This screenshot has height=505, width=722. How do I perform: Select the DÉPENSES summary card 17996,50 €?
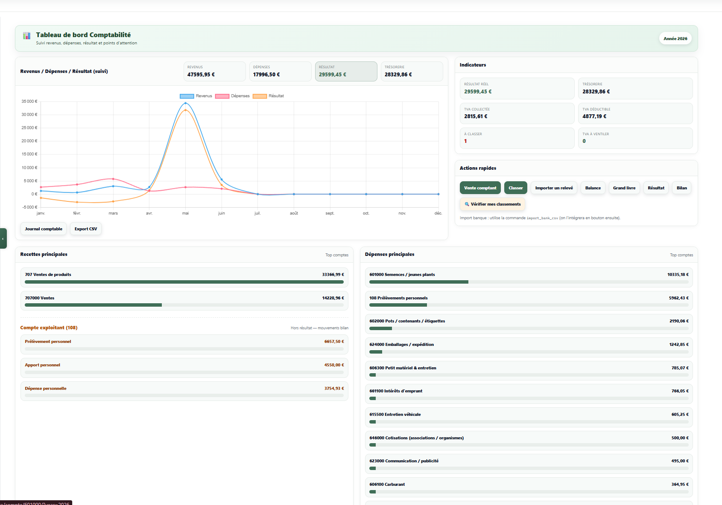[281, 71]
